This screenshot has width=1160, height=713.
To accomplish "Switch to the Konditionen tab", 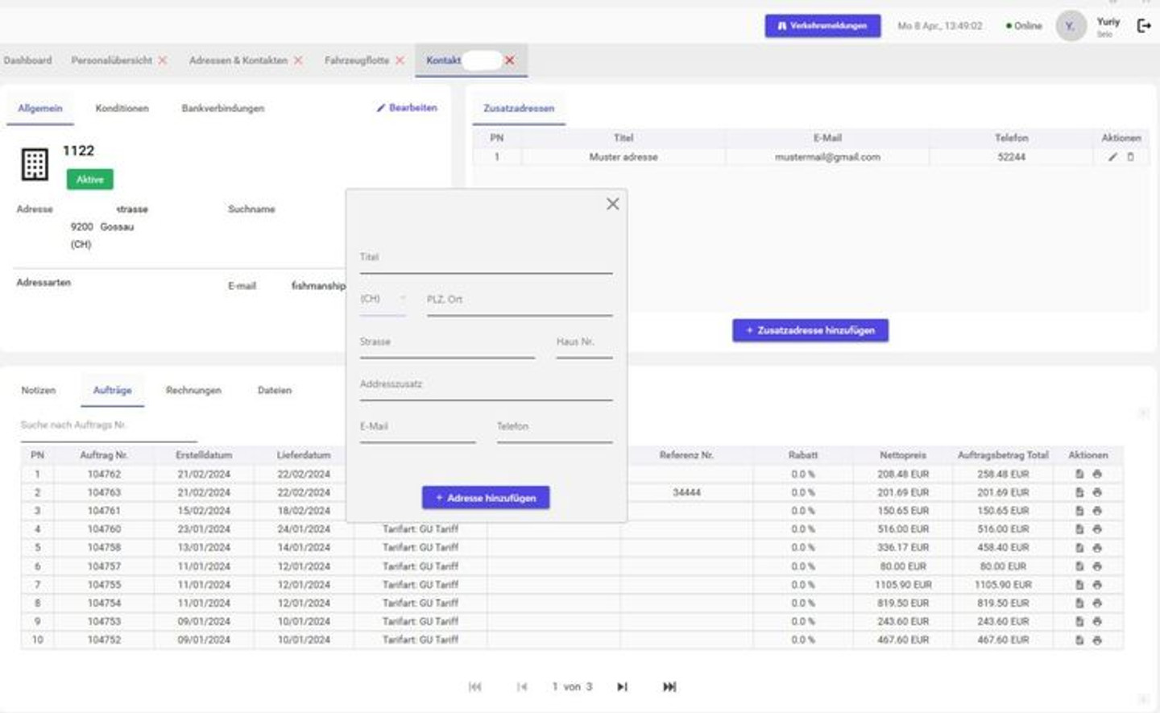I will (x=122, y=108).
